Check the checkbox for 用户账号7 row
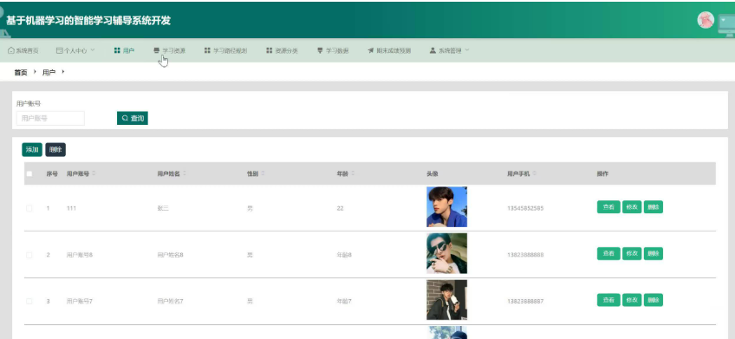Screen dimensions: 735x339 tap(29, 301)
